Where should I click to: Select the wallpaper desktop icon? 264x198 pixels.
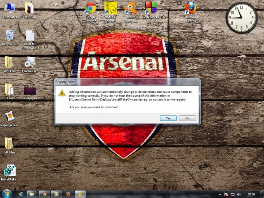click(x=30, y=92)
